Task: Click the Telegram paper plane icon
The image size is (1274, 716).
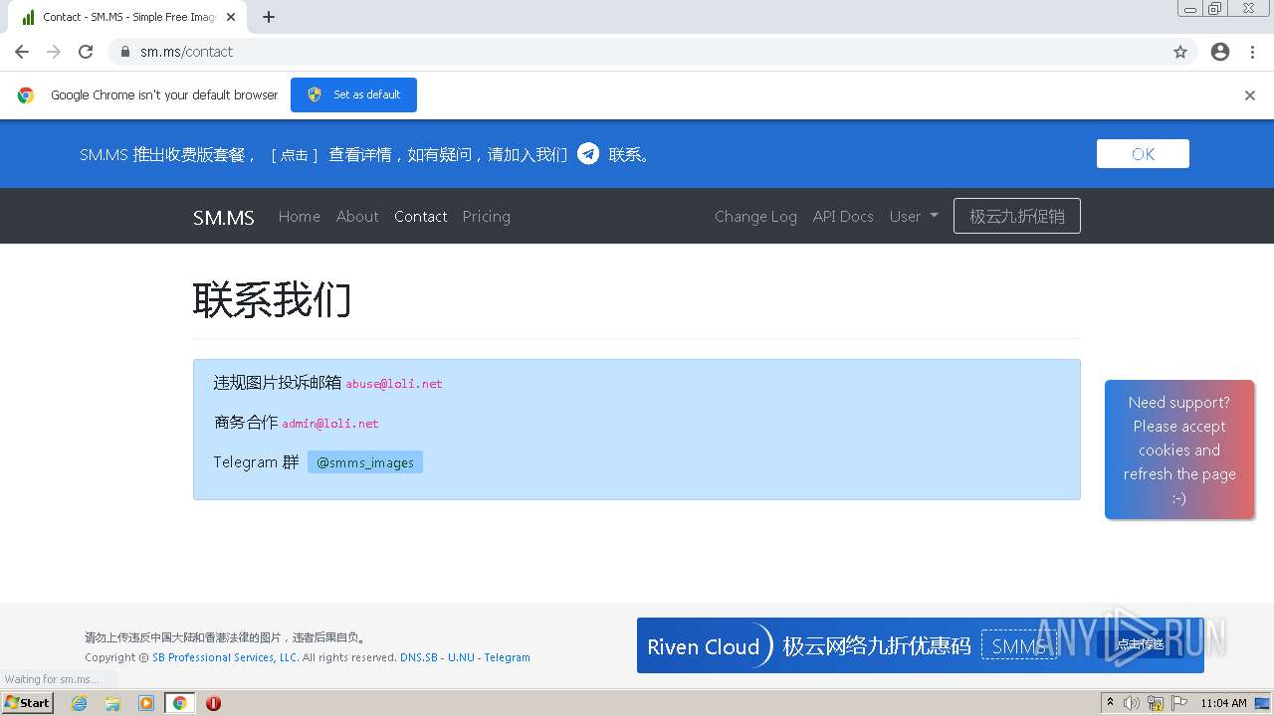Action: click(588, 153)
